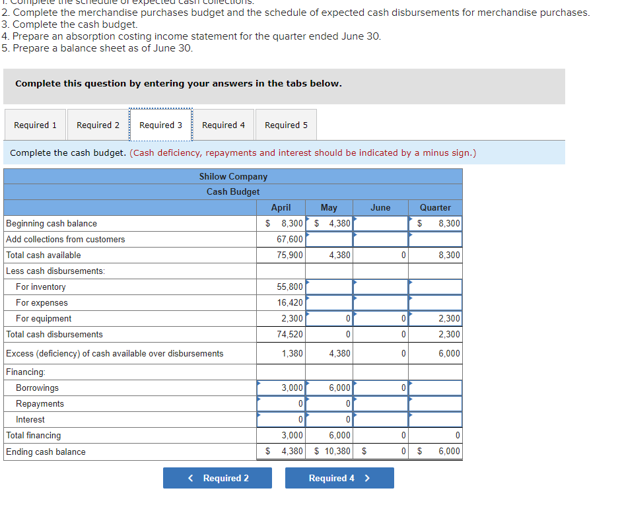The width and height of the screenshot is (618, 507).
Task: Click the Required 2 back navigation button
Action: click(217, 478)
